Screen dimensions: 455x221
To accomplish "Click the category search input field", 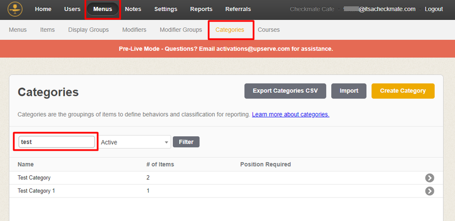I will tap(57, 142).
